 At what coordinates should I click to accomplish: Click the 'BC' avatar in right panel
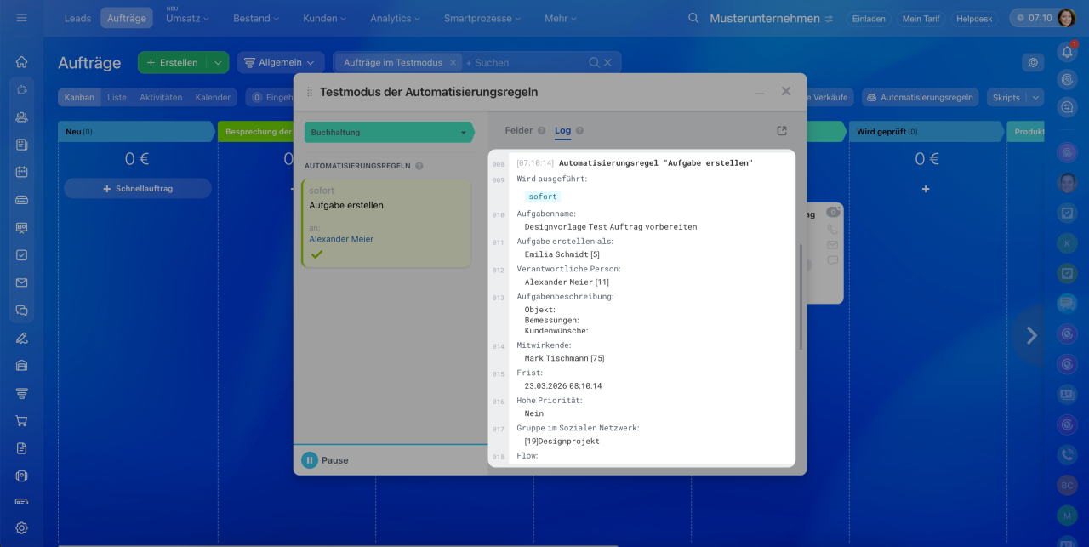pyautogui.click(x=1067, y=485)
